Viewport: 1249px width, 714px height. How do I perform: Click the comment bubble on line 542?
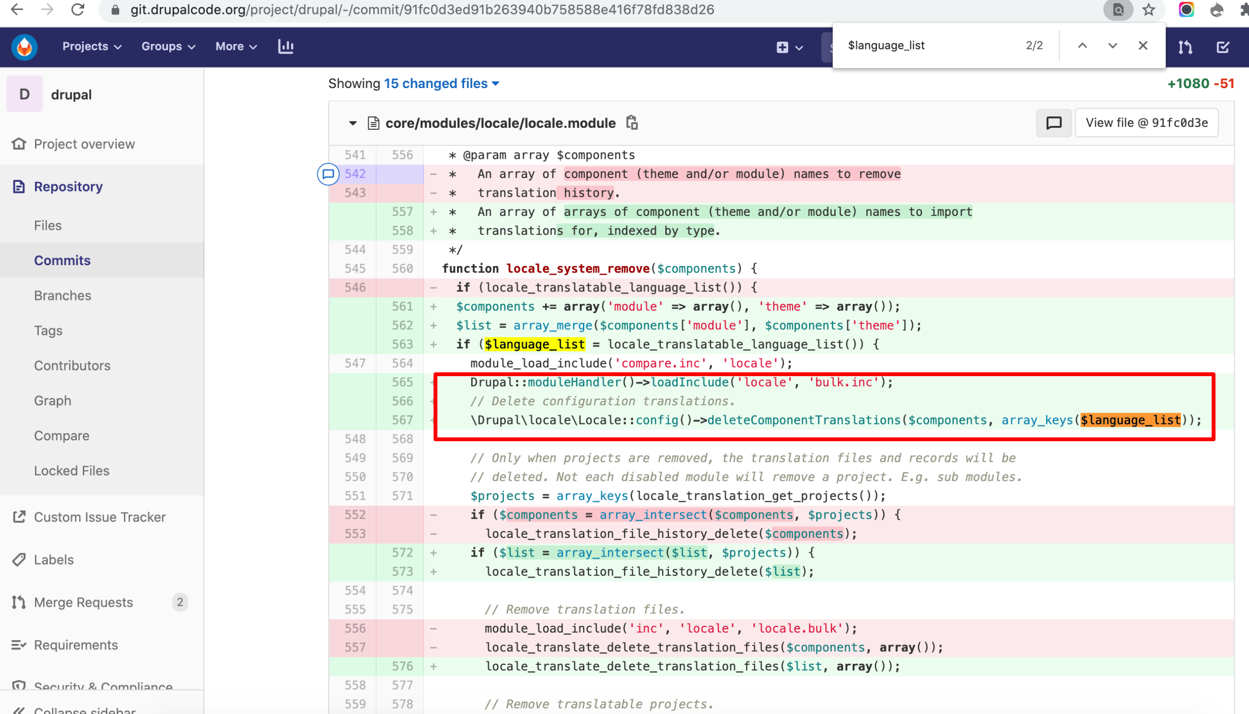point(328,174)
